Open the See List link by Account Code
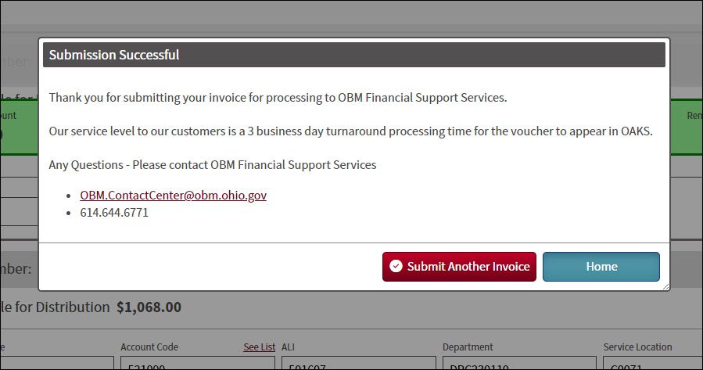Viewport: 703px width, 370px height. pyautogui.click(x=259, y=347)
